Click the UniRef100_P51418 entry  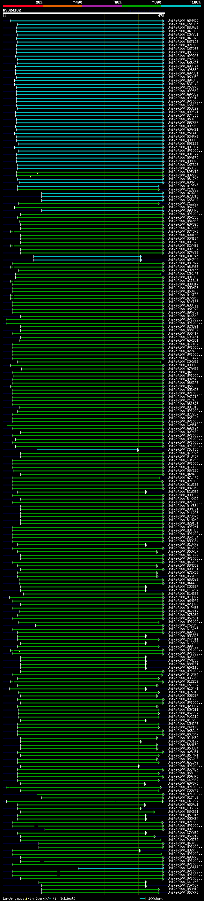tap(183, 133)
